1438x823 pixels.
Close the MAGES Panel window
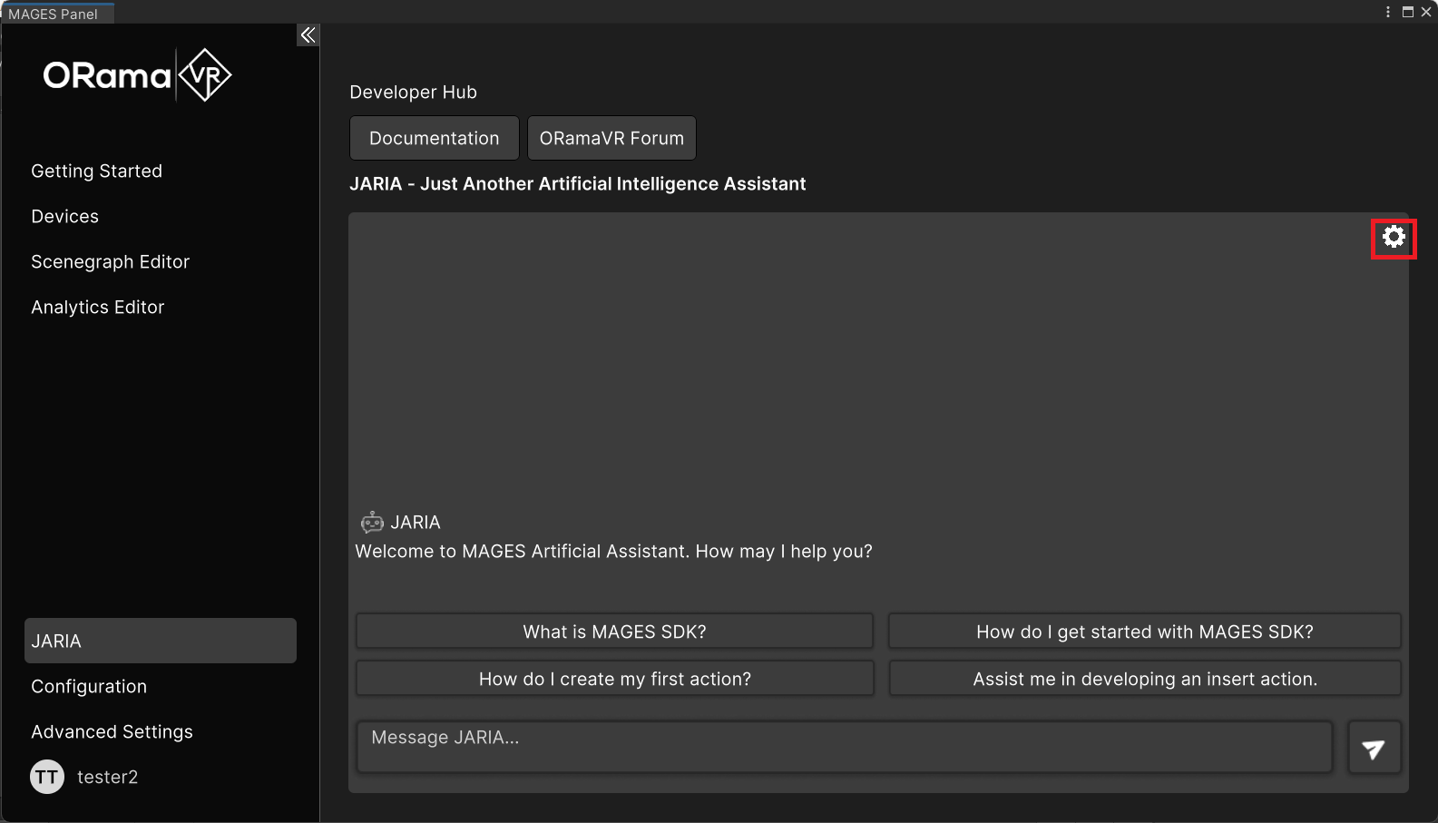click(1426, 12)
